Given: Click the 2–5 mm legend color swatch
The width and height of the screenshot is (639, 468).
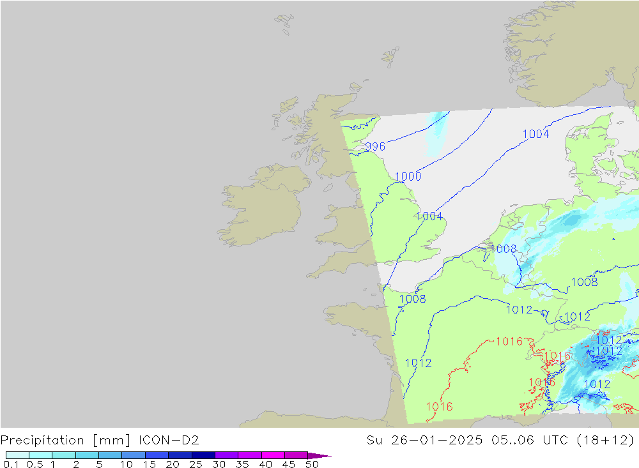Looking at the screenshot, I should coord(87,455).
